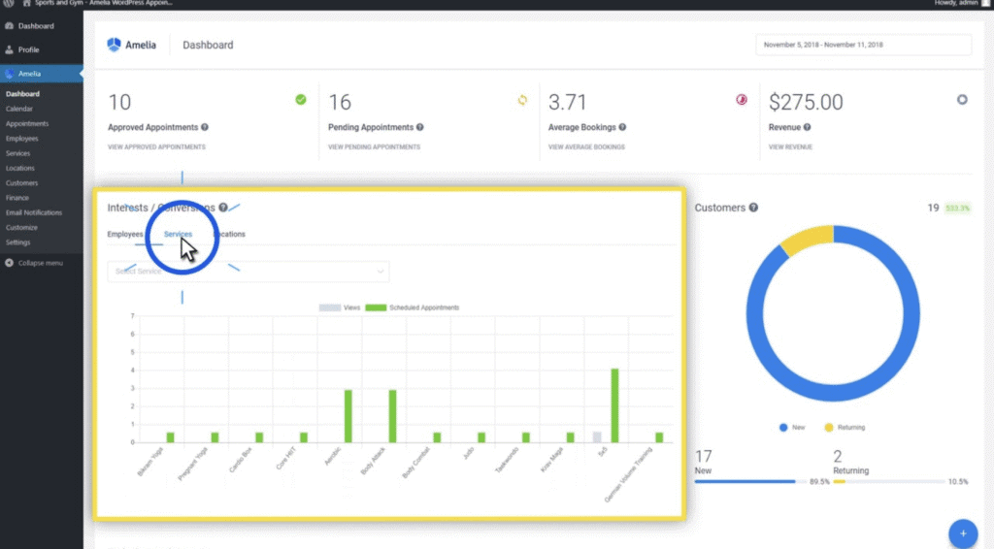Click the revenue circle icon
Screen dimensions: 994x549
point(962,99)
